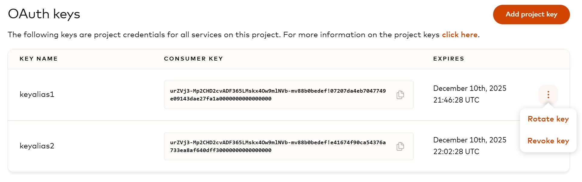
Task: Click the keyalias2 expiry date December 10th
Action: point(469,140)
